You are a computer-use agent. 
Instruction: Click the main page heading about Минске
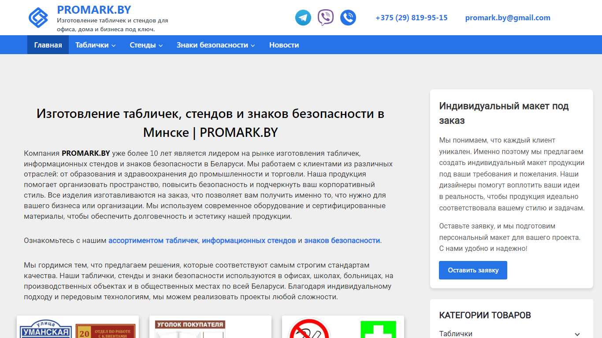pyautogui.click(x=210, y=123)
